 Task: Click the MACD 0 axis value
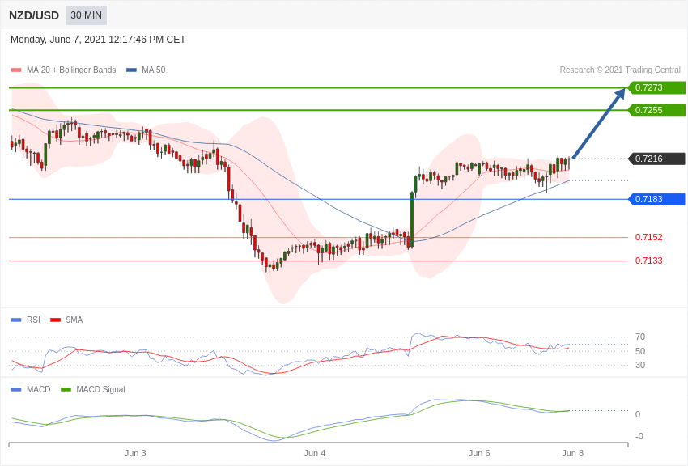click(x=638, y=414)
